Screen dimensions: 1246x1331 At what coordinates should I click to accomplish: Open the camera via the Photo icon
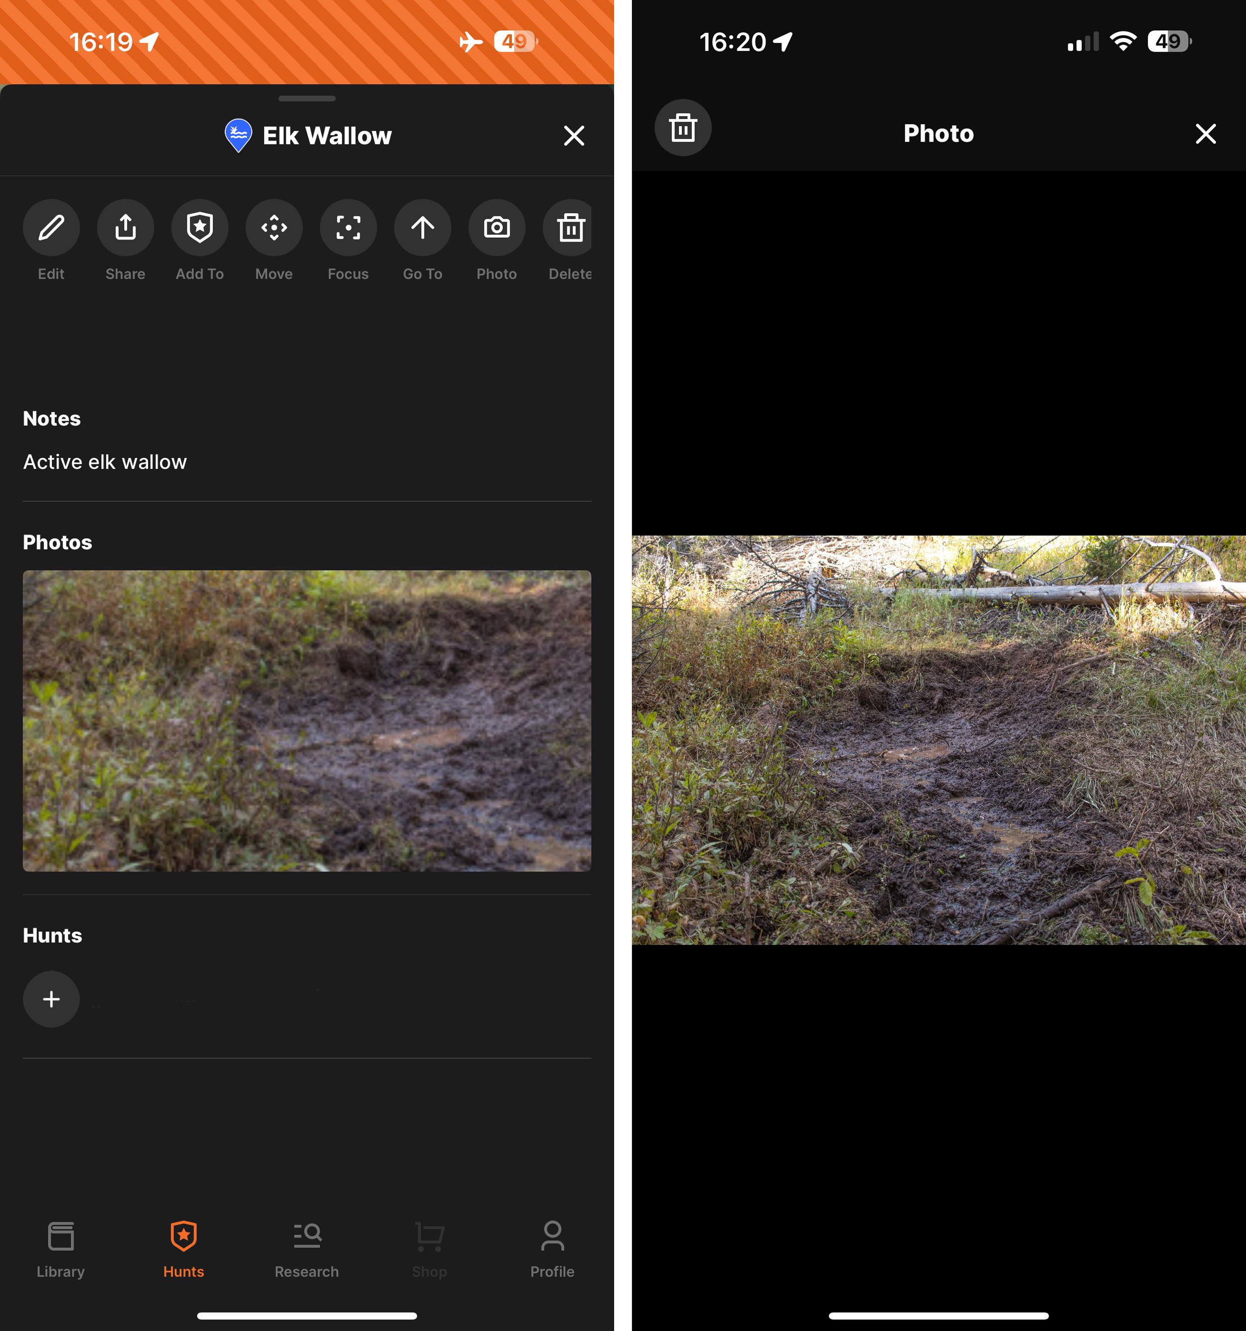[x=496, y=228]
